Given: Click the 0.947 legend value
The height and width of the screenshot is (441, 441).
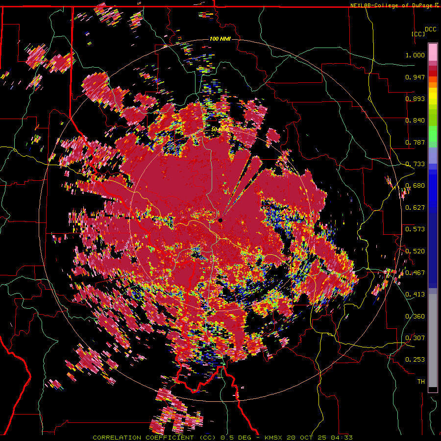Looking at the screenshot, I should tap(415, 77).
